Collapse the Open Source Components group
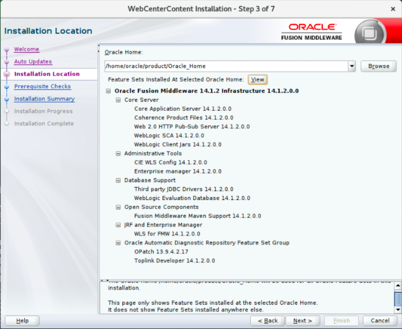This screenshot has height=329, width=402. 118,207
